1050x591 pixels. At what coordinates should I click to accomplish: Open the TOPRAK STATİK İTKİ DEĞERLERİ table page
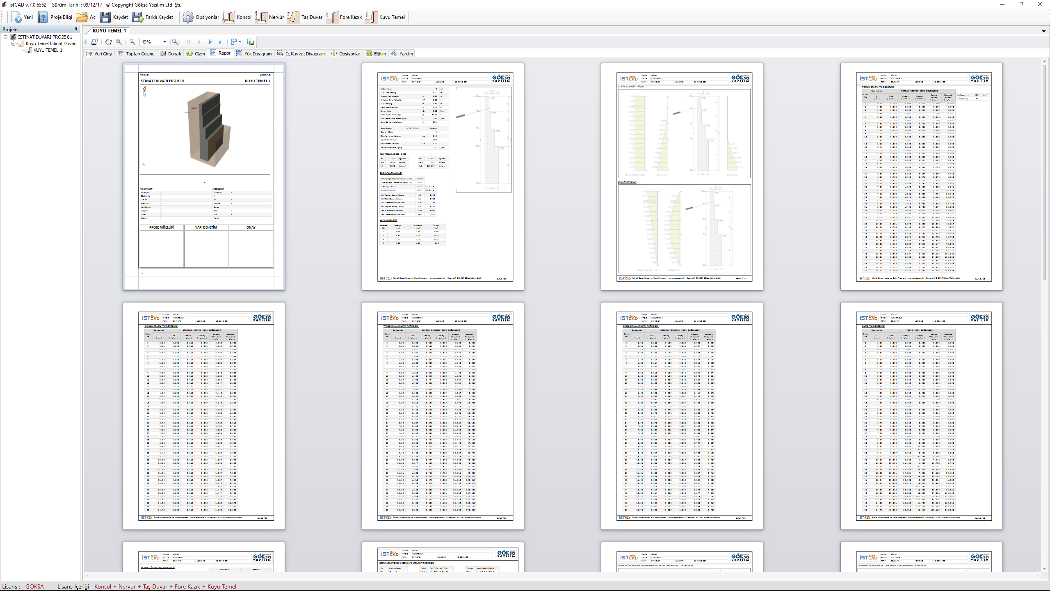922,176
